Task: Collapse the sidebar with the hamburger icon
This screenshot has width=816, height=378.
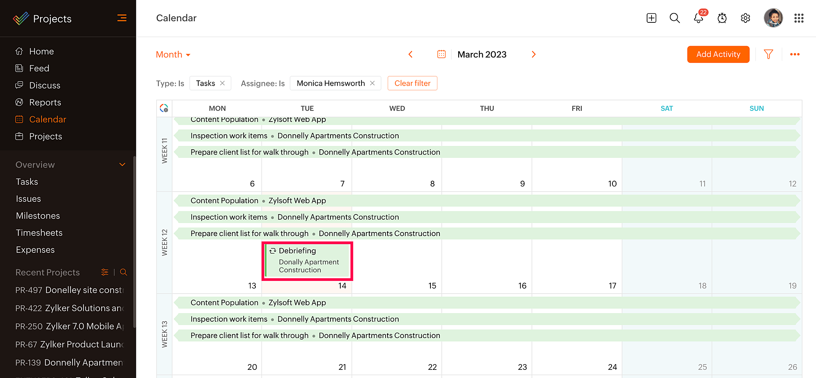Action: (x=122, y=18)
